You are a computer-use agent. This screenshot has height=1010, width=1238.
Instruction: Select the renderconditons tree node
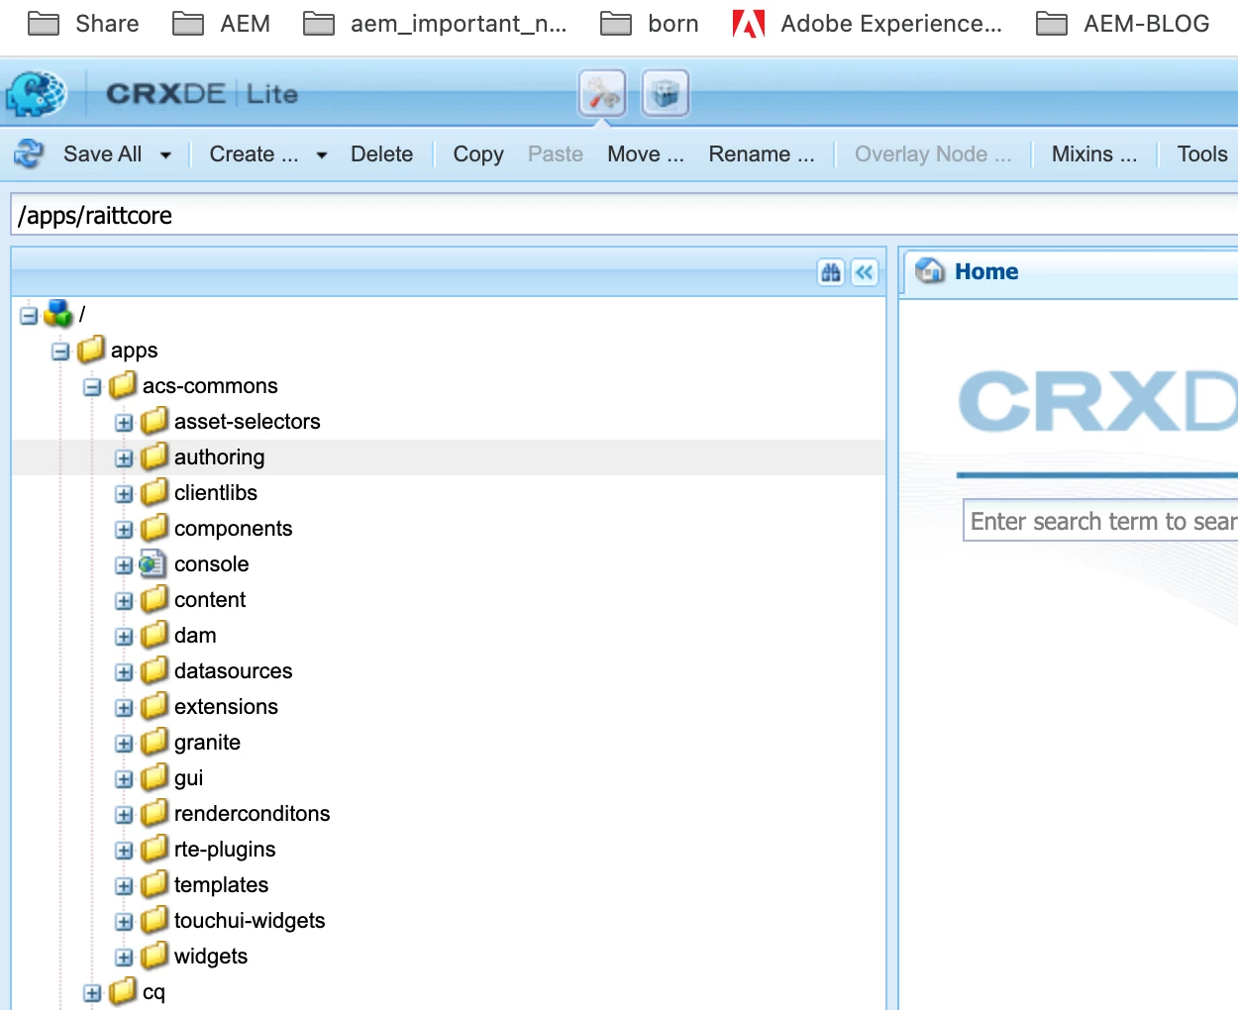[252, 813]
